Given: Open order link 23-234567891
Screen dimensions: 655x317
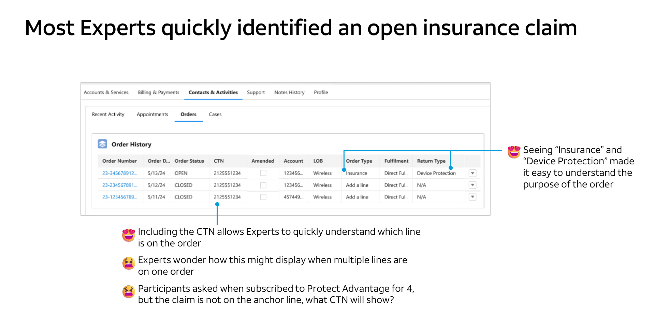Looking at the screenshot, I should tap(120, 185).
